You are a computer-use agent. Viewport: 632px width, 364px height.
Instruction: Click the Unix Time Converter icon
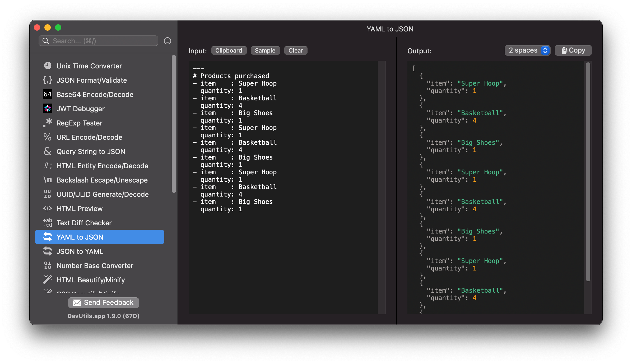pos(47,66)
